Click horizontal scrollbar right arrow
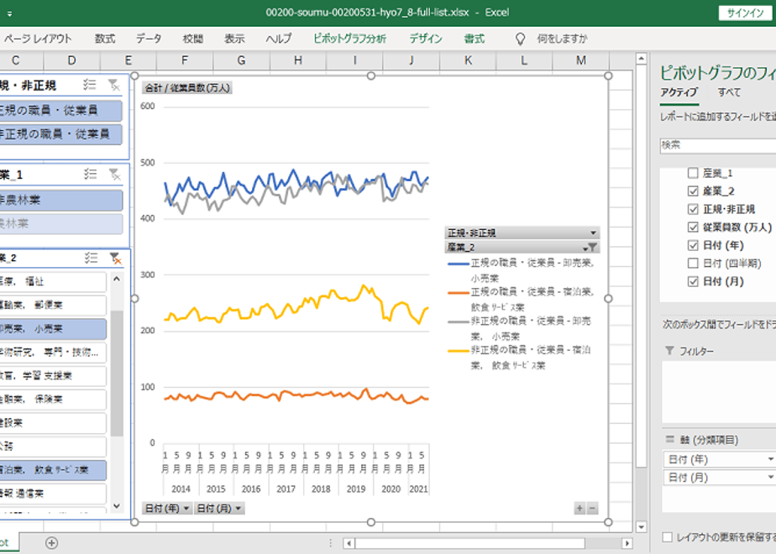Image resolution: width=776 pixels, height=554 pixels. [x=627, y=543]
